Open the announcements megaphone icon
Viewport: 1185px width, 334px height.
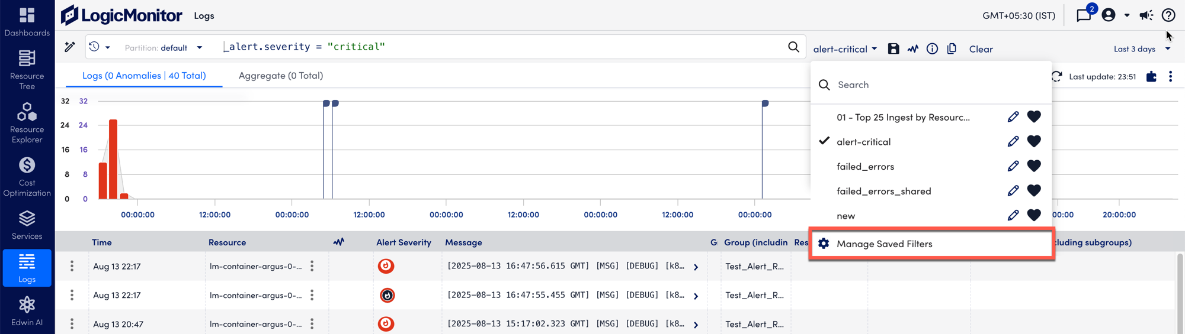pos(1146,15)
